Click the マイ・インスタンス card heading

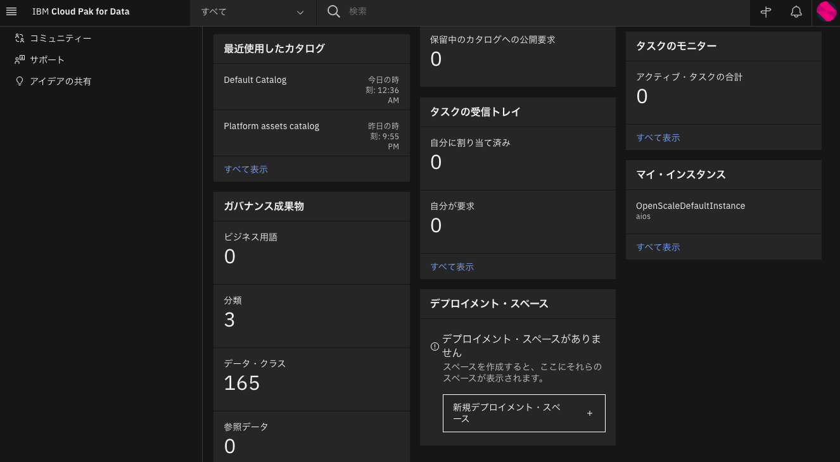pos(681,175)
